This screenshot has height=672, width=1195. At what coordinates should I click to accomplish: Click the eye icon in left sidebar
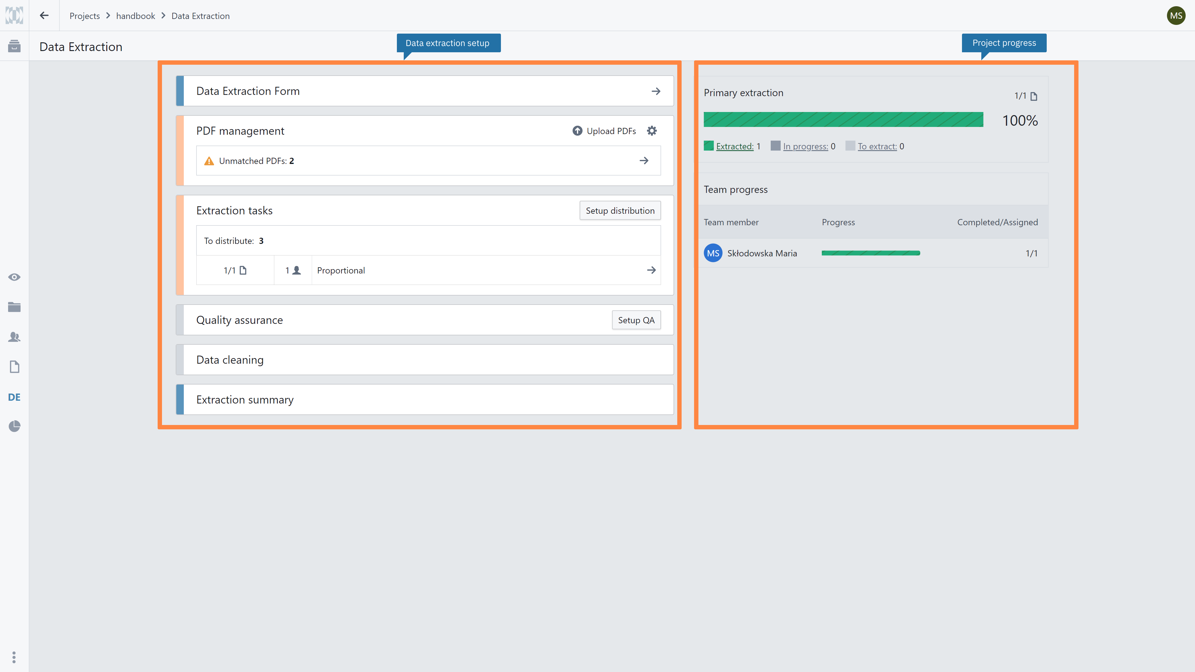[x=14, y=277]
